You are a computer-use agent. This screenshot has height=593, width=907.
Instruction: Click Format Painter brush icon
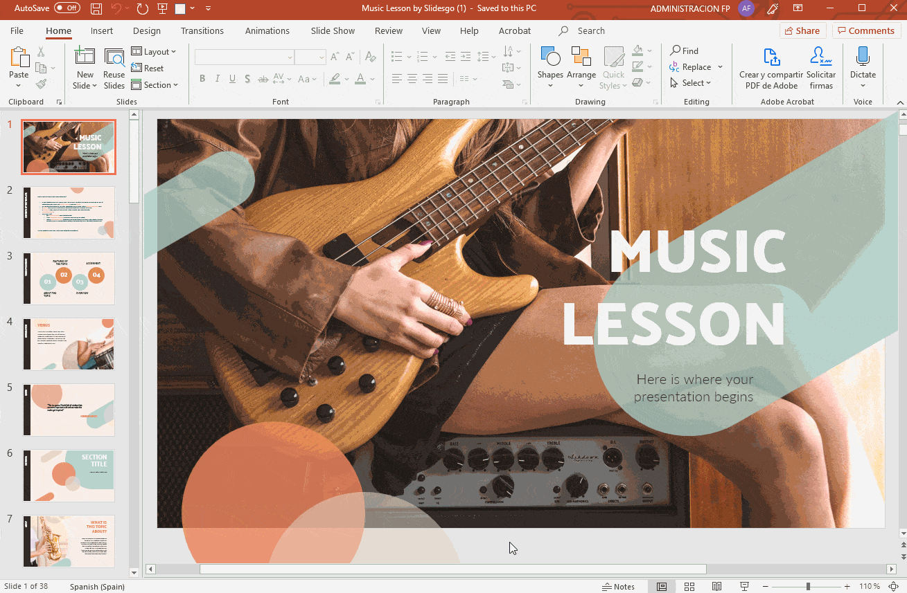(x=41, y=84)
